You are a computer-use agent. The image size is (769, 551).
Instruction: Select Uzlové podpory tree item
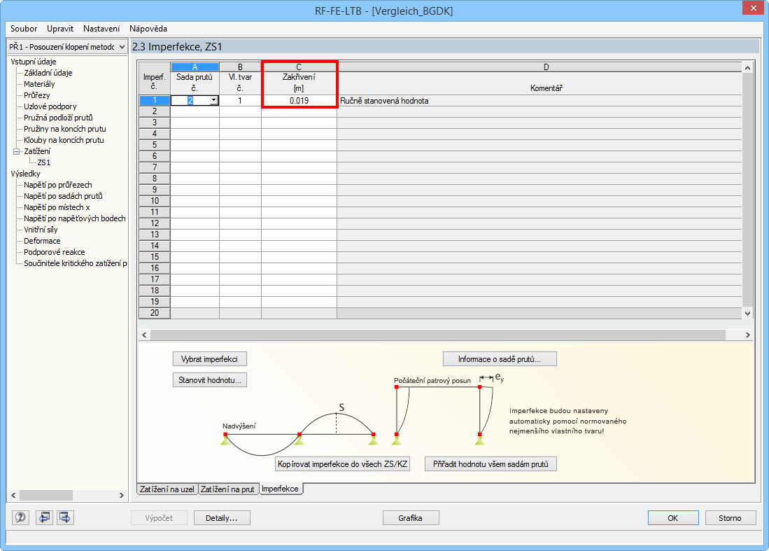point(50,106)
